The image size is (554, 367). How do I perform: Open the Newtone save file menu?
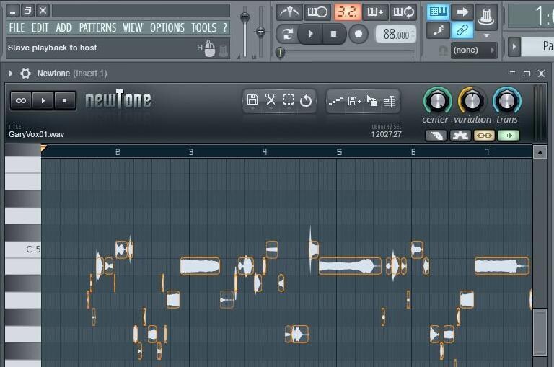(x=252, y=100)
